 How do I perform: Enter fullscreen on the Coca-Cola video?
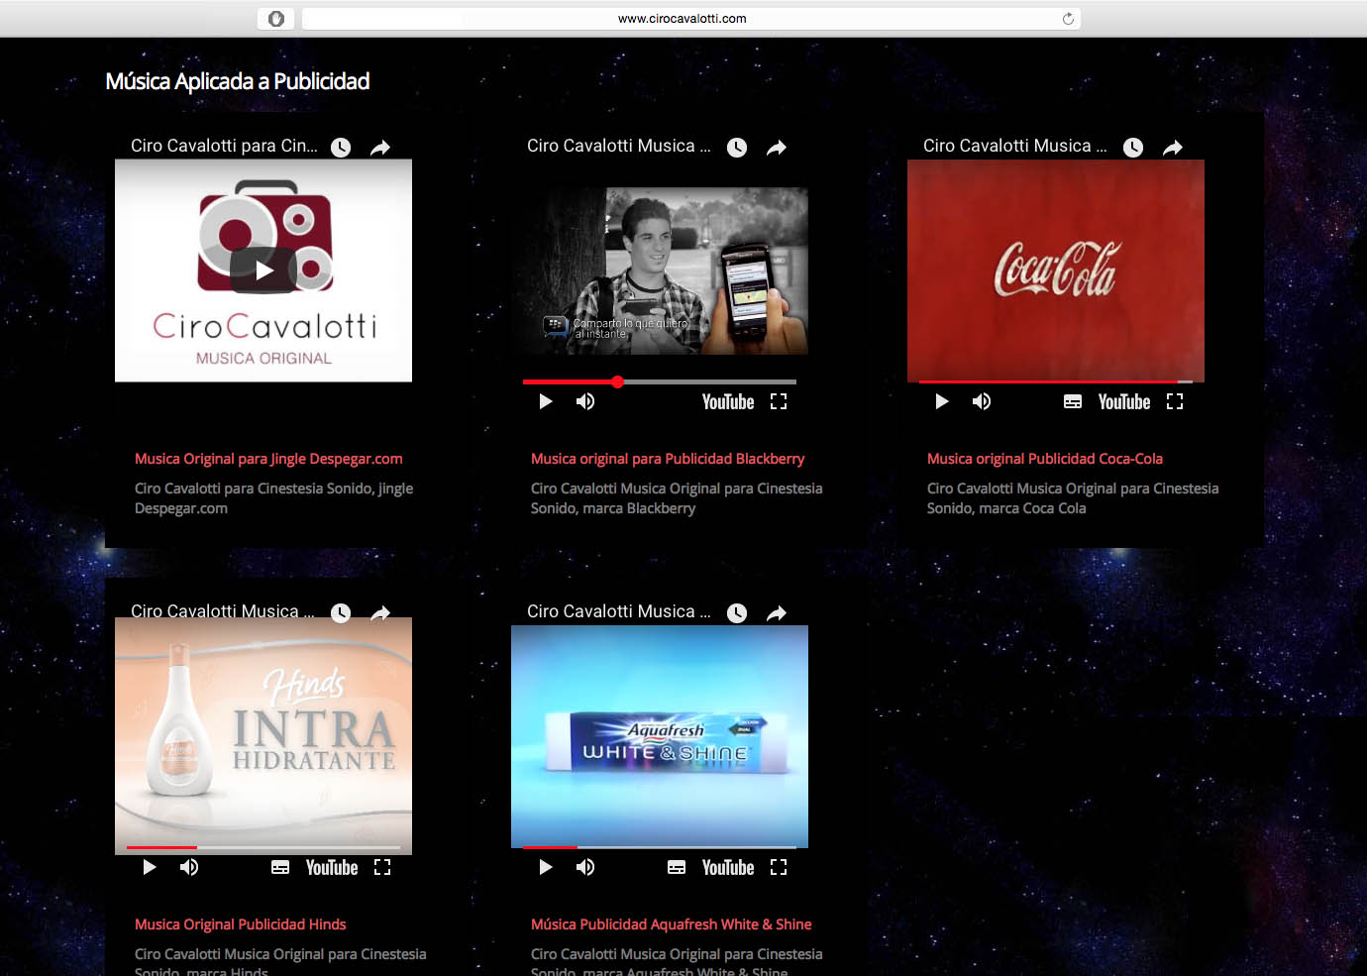click(x=1175, y=401)
